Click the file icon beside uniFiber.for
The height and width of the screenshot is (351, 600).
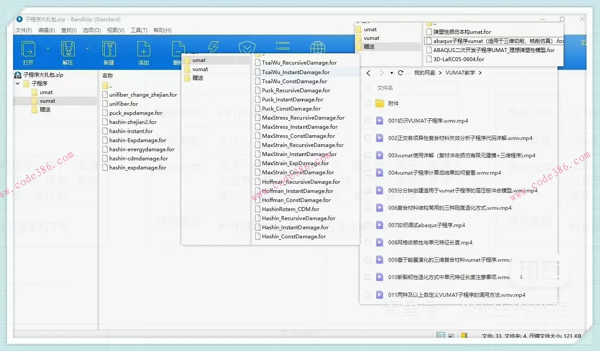coord(105,104)
